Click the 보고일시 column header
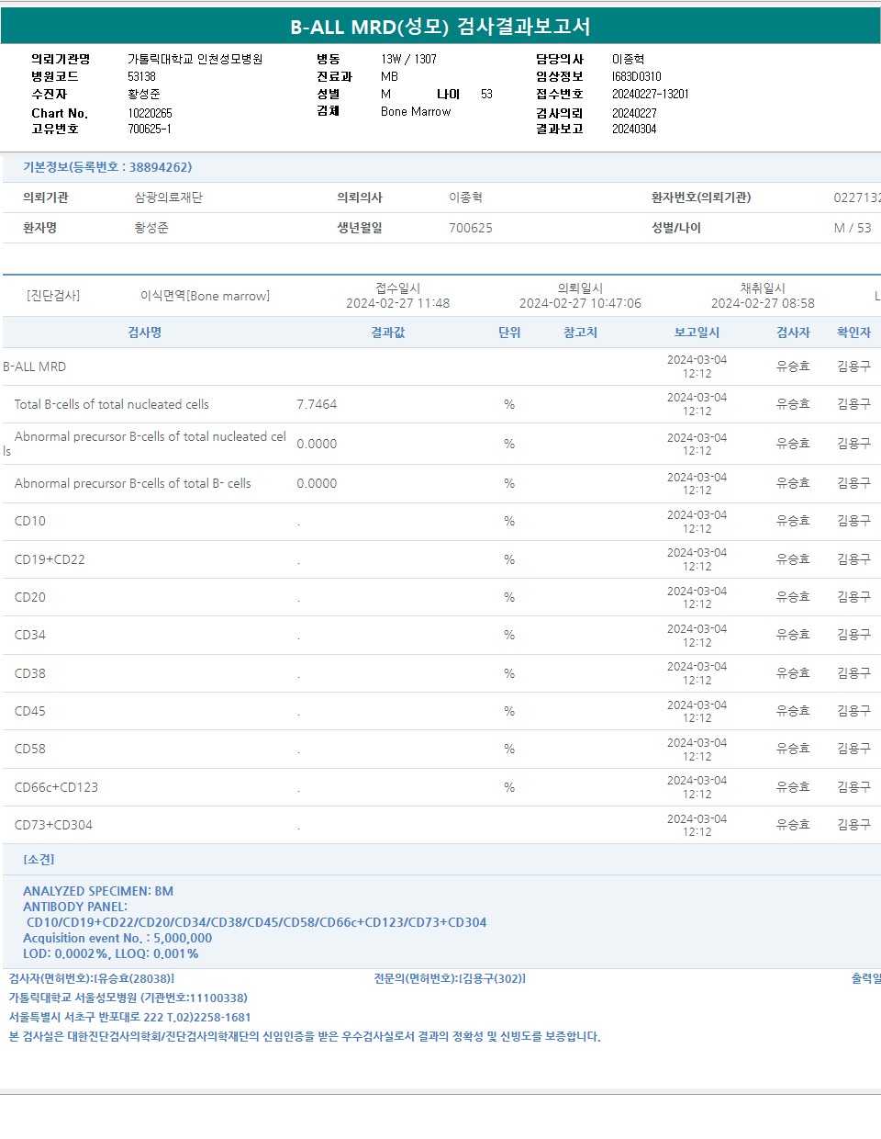This screenshot has width=881, height=1139. pyautogui.click(x=697, y=333)
